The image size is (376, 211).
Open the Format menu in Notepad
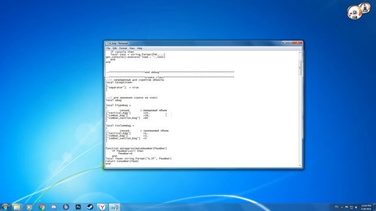click(x=123, y=48)
